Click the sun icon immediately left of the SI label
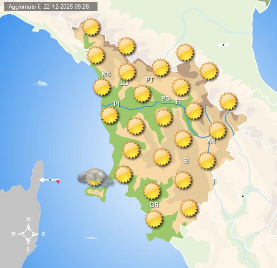The height and width of the screenshot is (268, 277). coord(161,157)
